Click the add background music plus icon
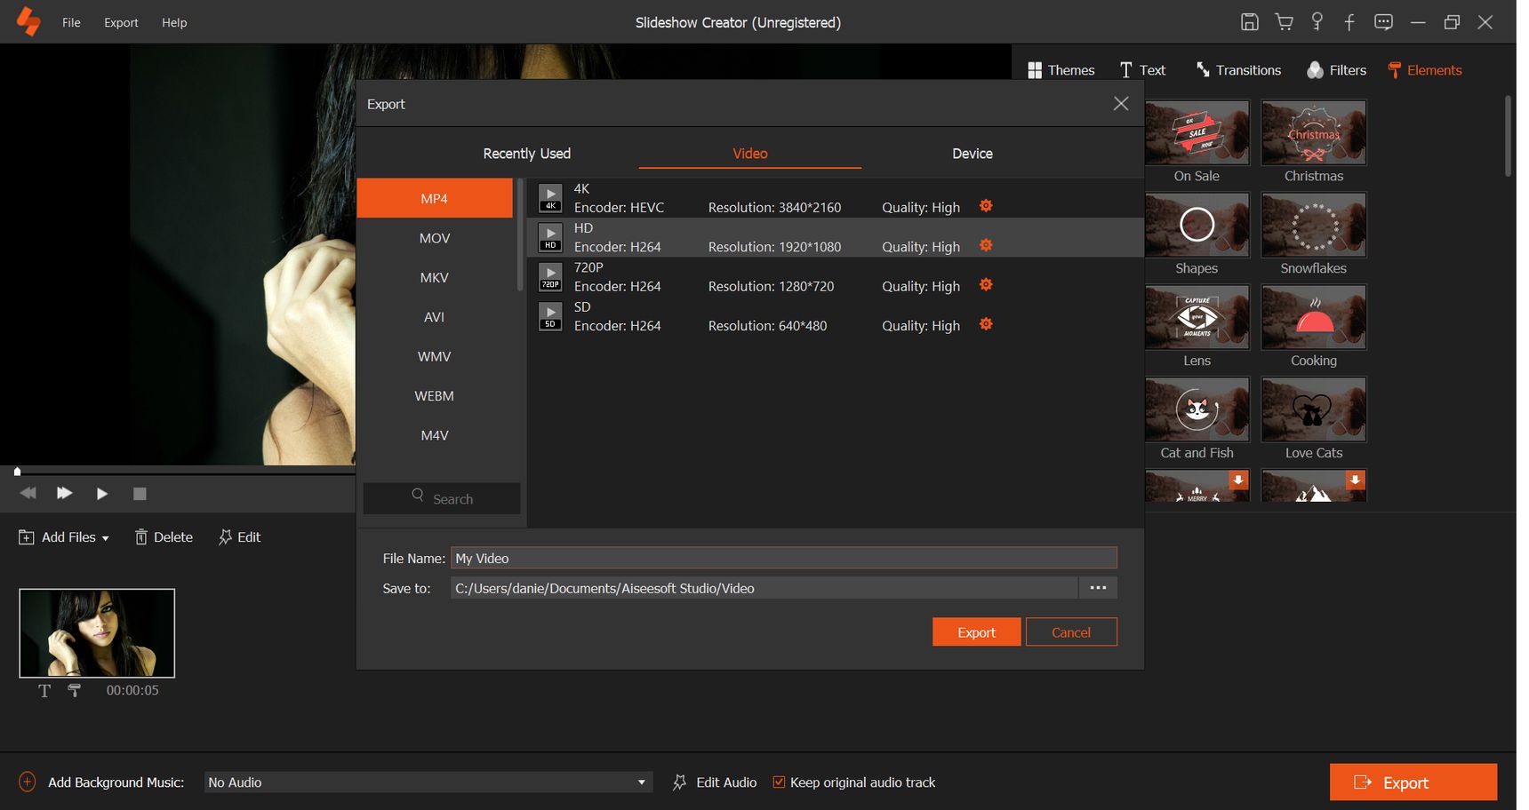 click(x=28, y=782)
